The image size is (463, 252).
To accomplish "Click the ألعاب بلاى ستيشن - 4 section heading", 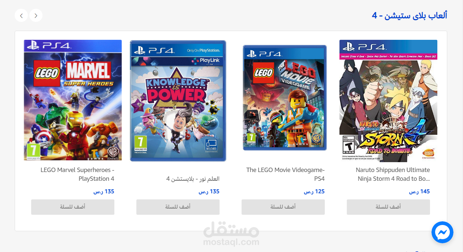I will coord(409,15).
